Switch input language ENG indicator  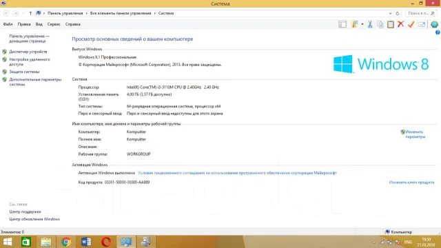point(408,242)
